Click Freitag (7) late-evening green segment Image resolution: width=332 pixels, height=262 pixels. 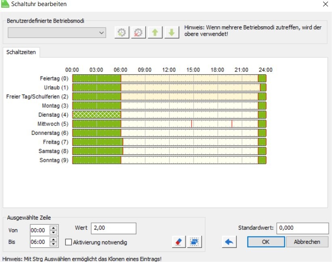[x=262, y=142]
